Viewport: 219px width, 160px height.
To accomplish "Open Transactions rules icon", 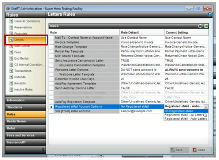I will coord(11,71).
